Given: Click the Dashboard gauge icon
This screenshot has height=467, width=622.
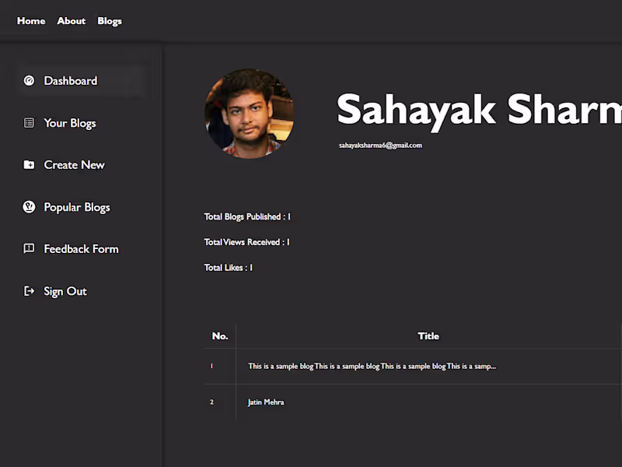Looking at the screenshot, I should (29, 81).
